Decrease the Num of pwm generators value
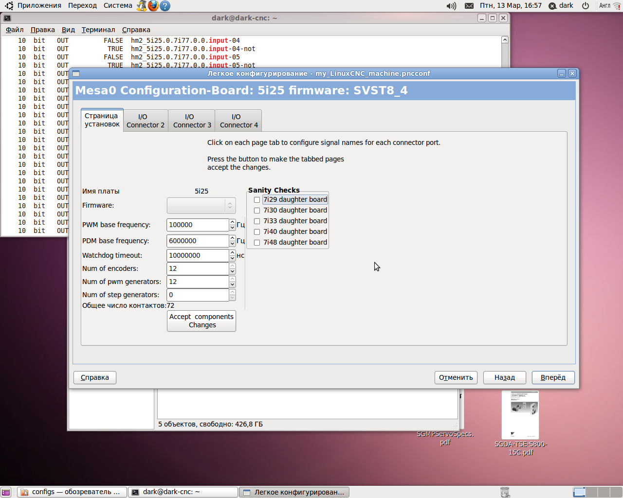Image resolution: width=623 pixels, height=498 pixels. tap(232, 285)
